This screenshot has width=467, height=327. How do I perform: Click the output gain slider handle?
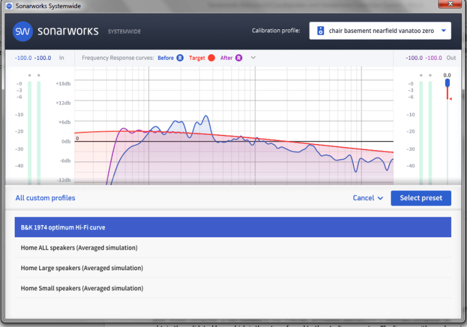click(447, 83)
